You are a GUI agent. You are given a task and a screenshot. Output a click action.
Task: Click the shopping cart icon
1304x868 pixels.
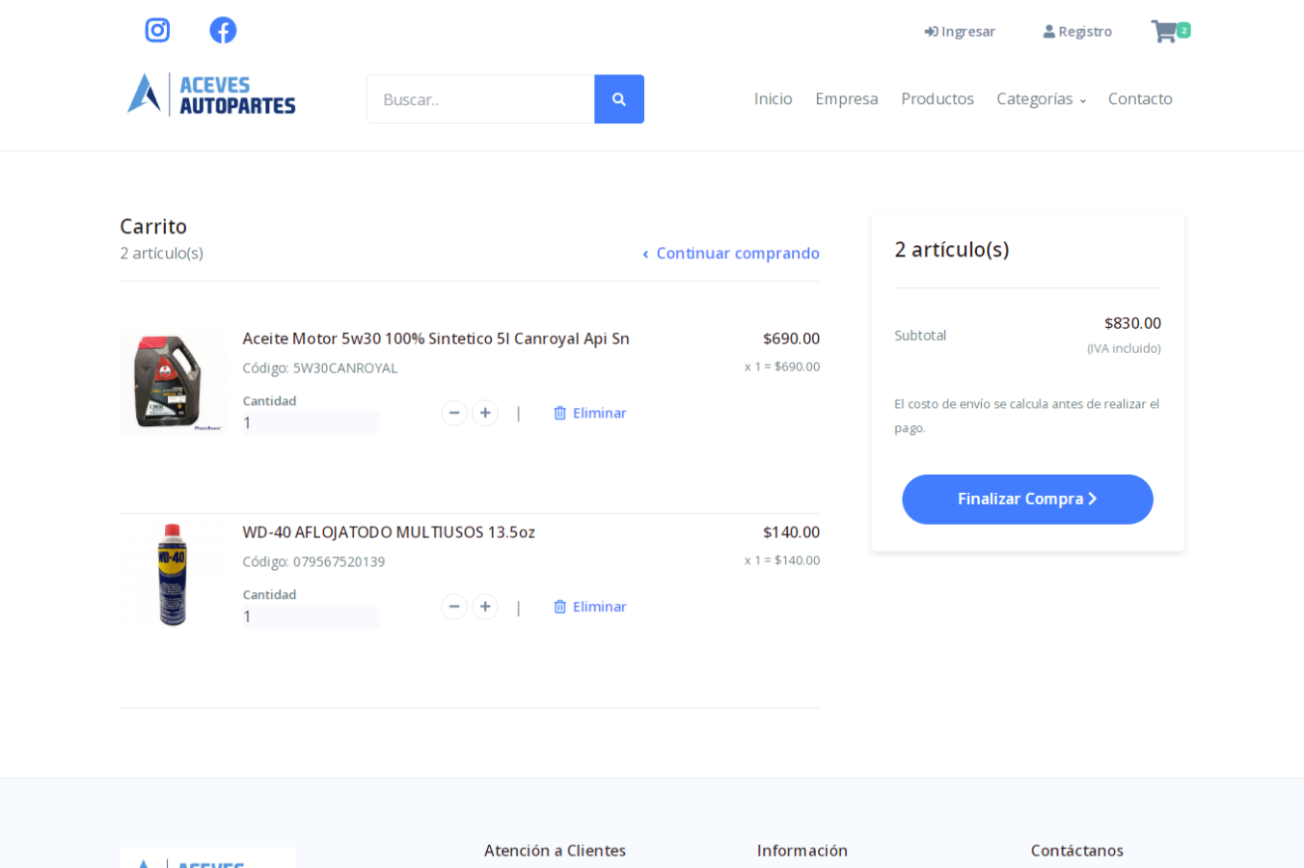[1165, 32]
